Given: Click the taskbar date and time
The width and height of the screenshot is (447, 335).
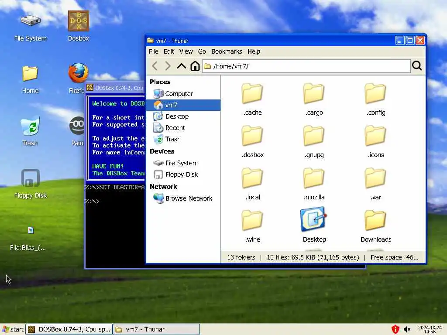Looking at the screenshot, I should (x=430, y=330).
